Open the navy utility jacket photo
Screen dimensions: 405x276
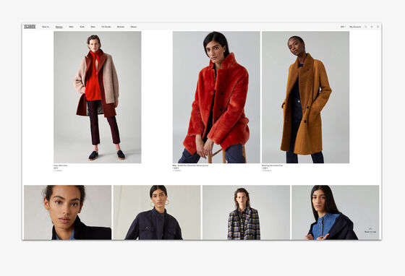click(157, 212)
